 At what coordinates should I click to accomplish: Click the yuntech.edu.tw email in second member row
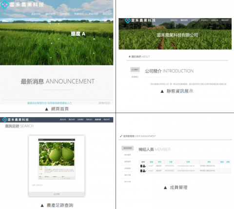[186, 170]
